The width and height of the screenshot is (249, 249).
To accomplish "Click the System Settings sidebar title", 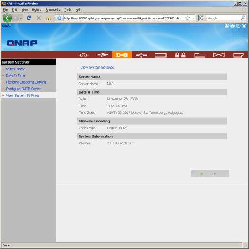I will [x=16, y=63].
